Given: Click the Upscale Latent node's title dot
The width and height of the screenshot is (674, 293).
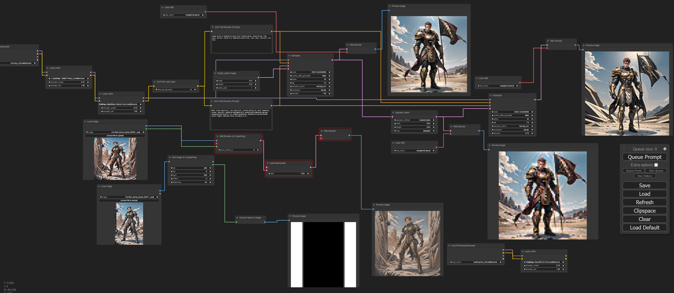Looking at the screenshot, I should (x=393, y=113).
